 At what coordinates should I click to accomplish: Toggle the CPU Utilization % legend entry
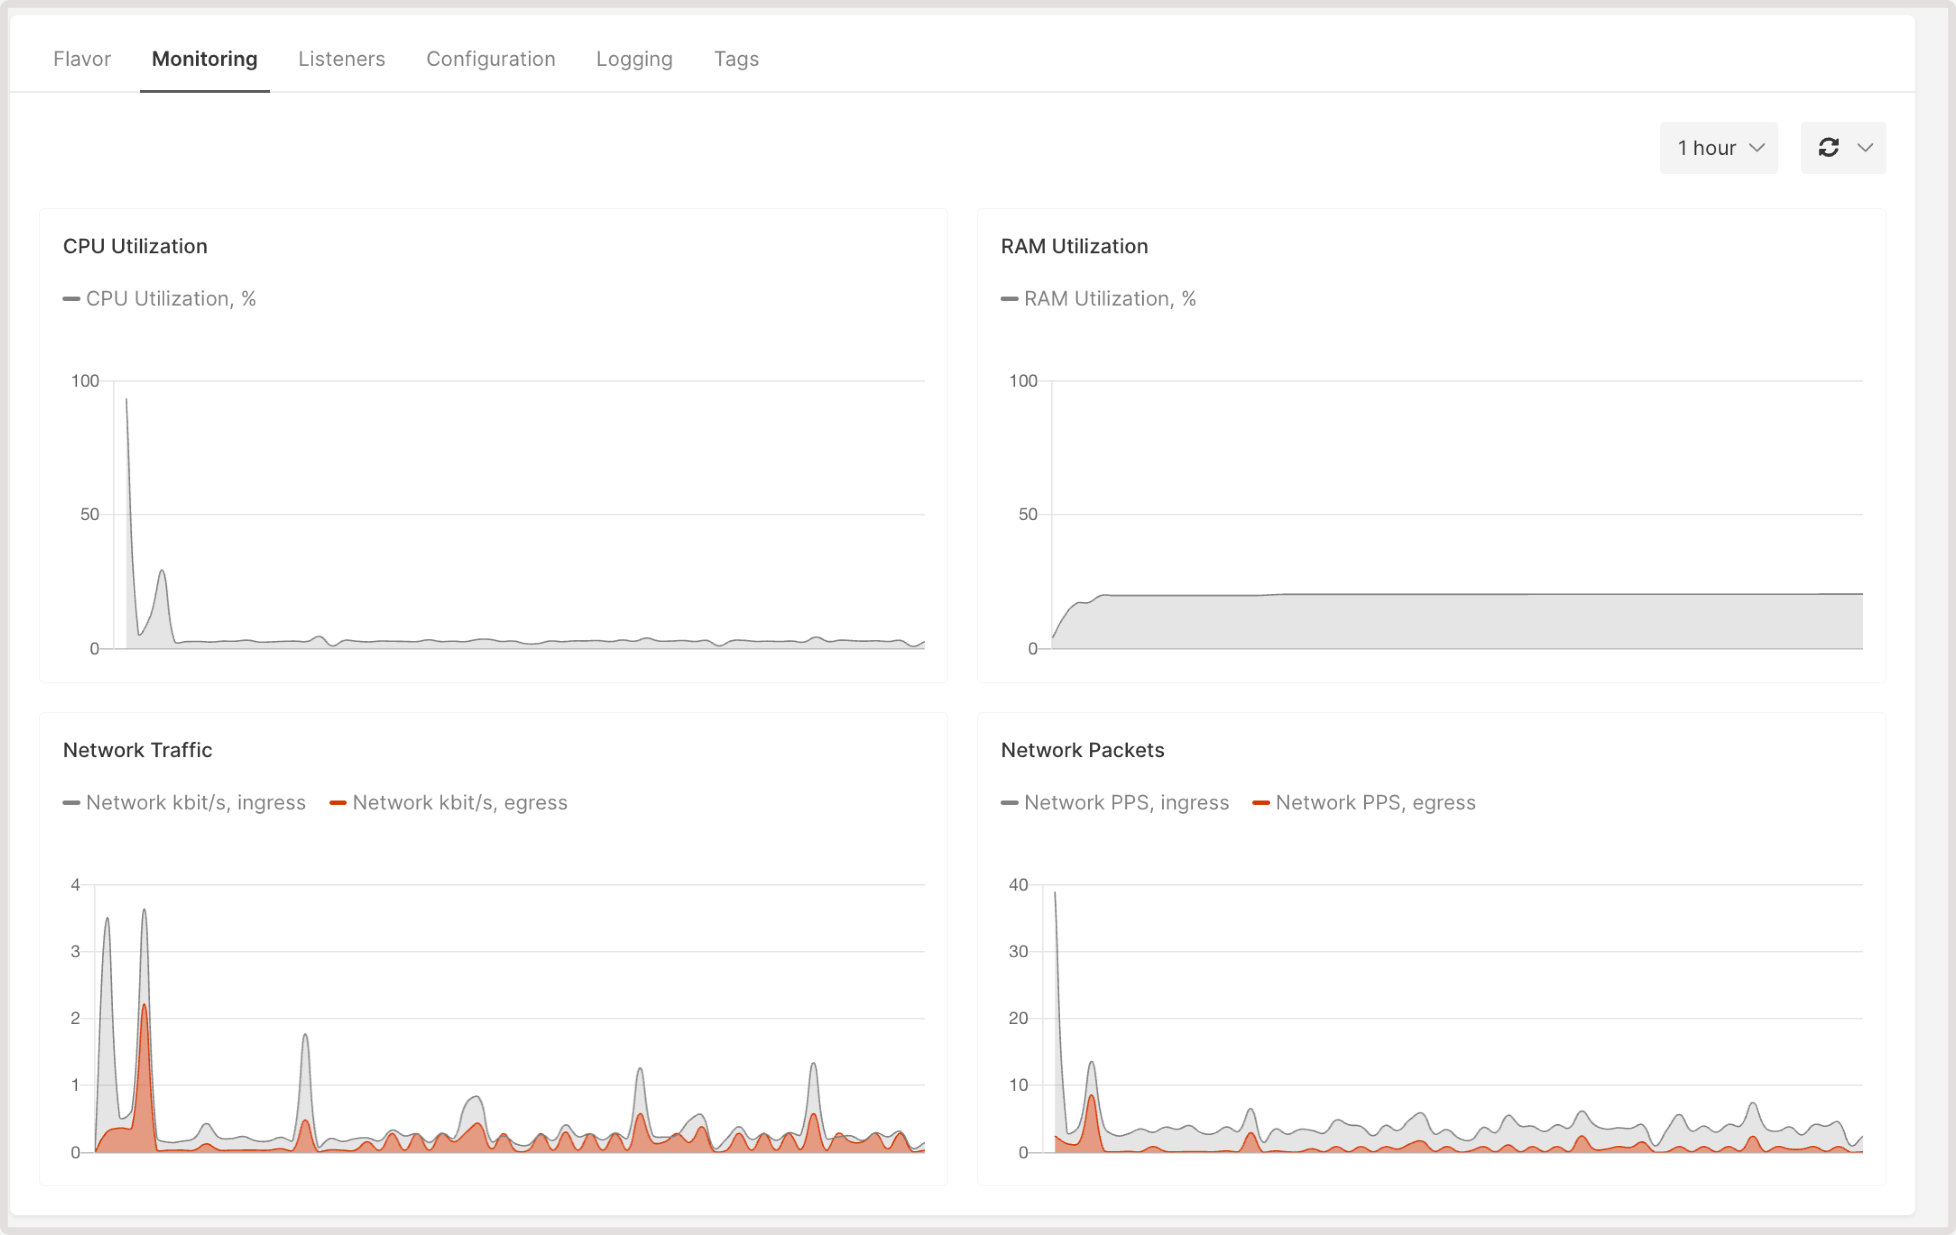pos(160,298)
